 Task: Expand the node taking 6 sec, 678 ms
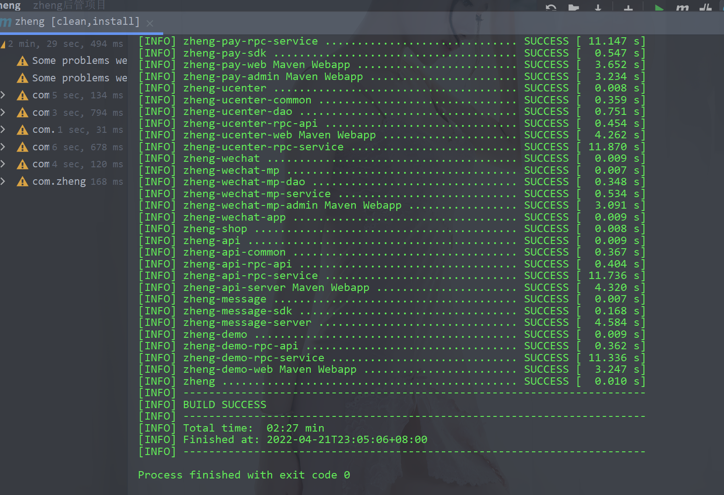point(3,147)
